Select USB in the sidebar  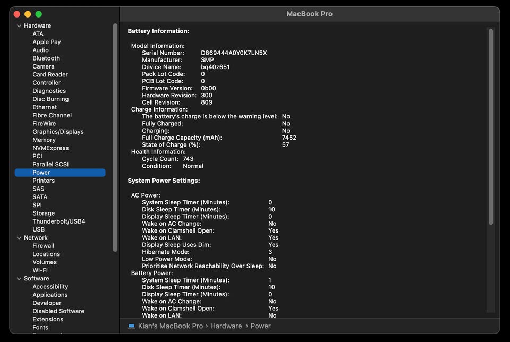(x=38, y=229)
